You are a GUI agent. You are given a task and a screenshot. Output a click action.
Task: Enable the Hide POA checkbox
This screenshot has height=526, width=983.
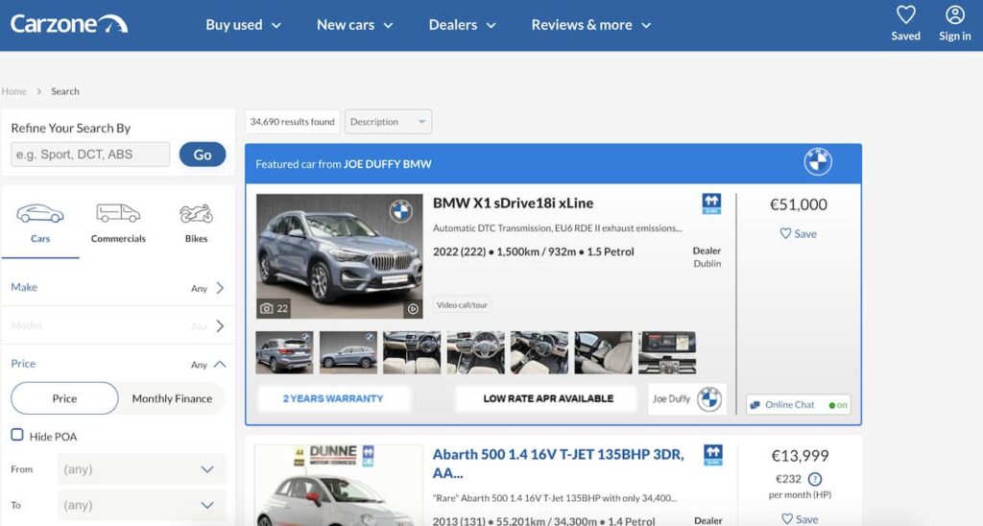[17, 436]
